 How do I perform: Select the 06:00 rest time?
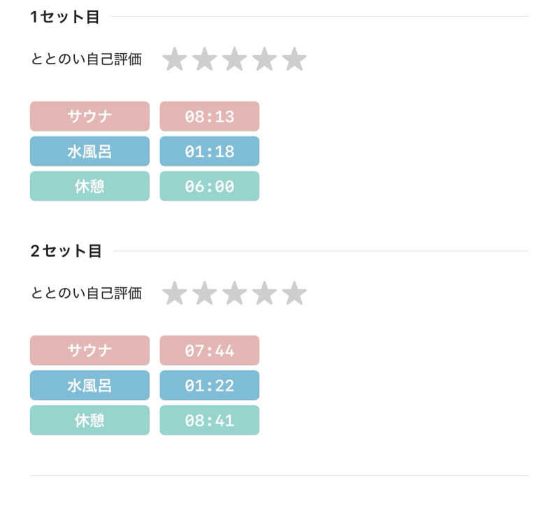[210, 186]
